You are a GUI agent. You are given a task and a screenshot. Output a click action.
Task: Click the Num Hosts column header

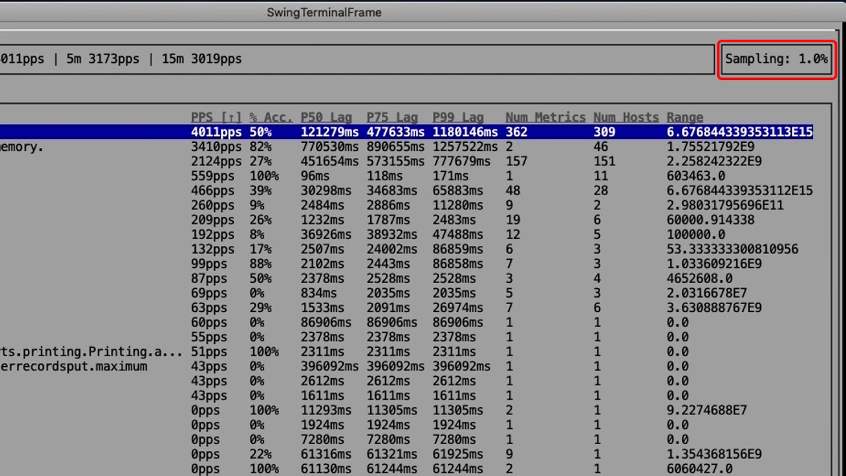pyautogui.click(x=626, y=118)
